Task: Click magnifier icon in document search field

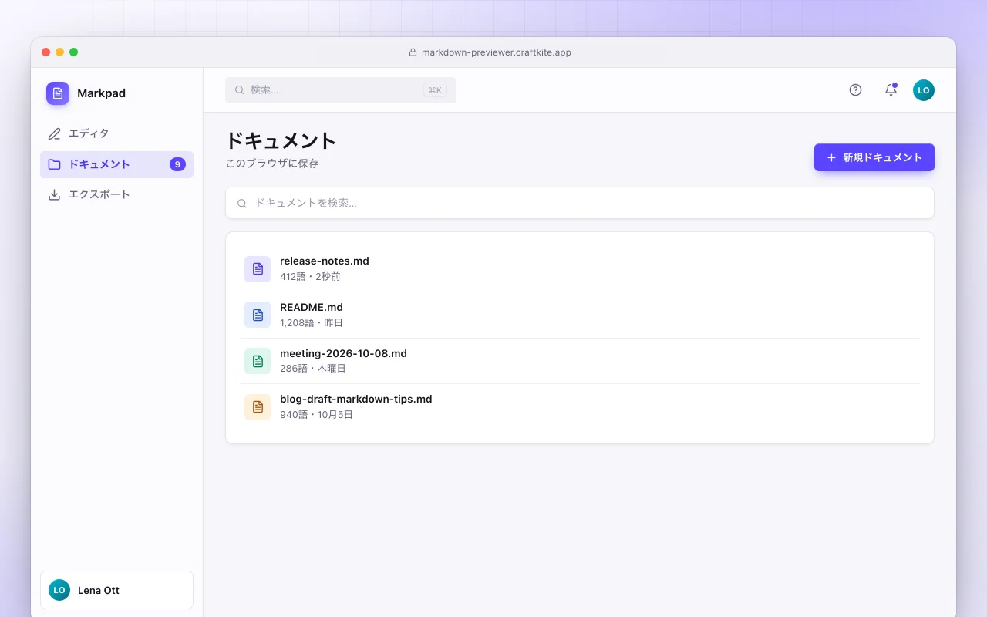Action: 242,203
